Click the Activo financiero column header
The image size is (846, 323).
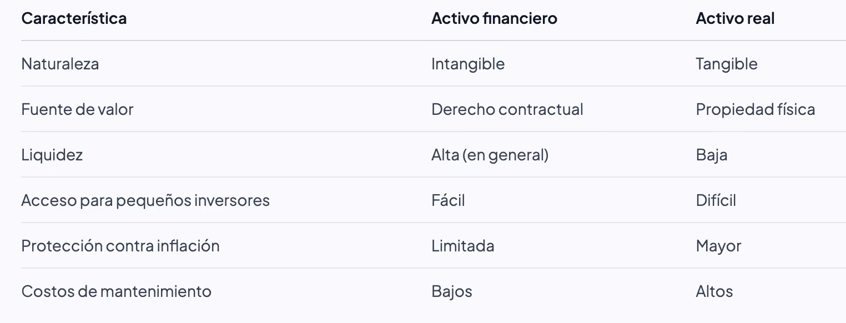tap(494, 18)
